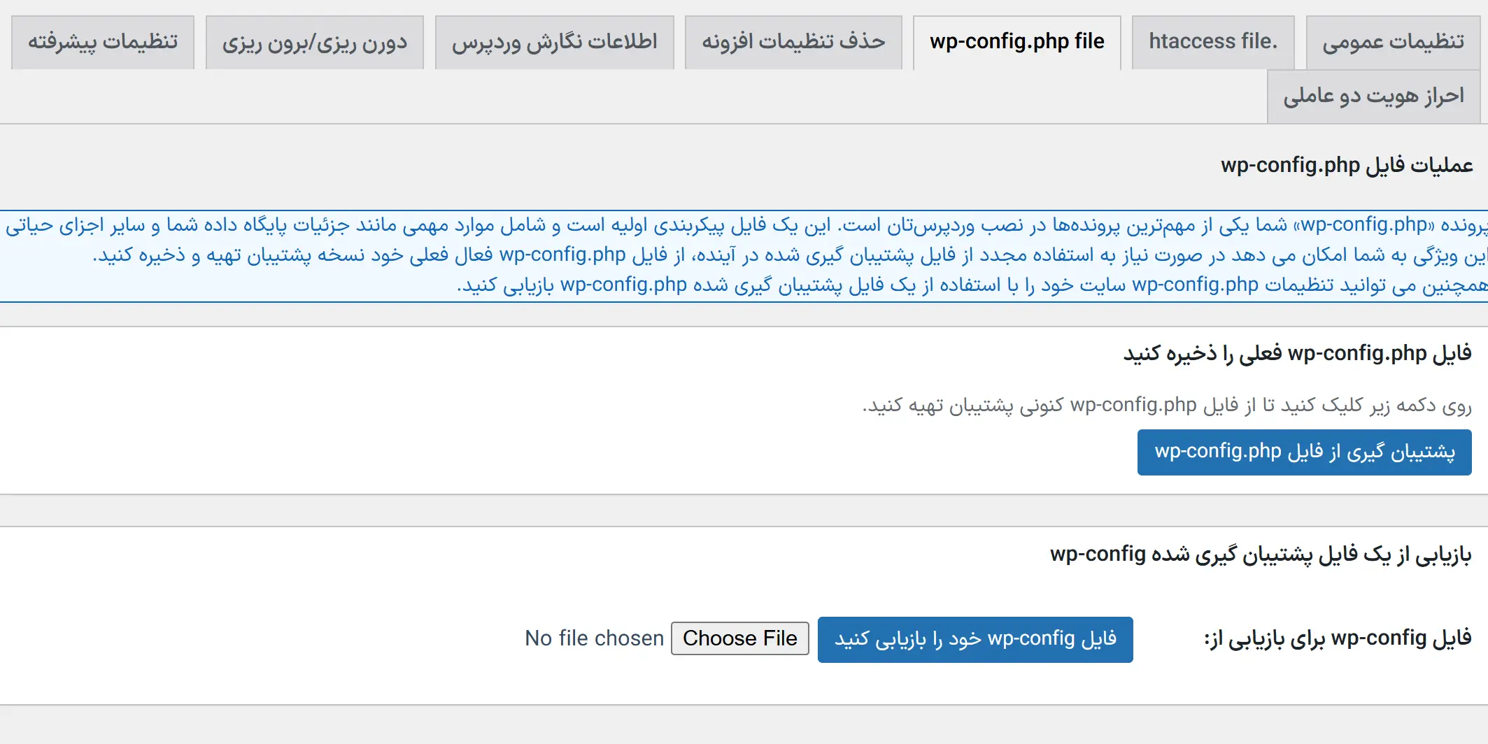This screenshot has width=1488, height=744.
Task: Switch to تنظیمات عمومی tab
Action: (1393, 42)
